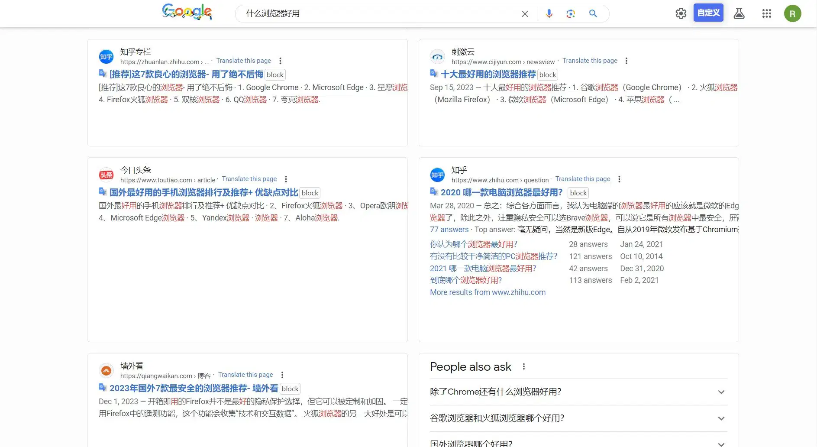Click the 墙外看 favicon
This screenshot has height=447, width=817.
point(106,371)
